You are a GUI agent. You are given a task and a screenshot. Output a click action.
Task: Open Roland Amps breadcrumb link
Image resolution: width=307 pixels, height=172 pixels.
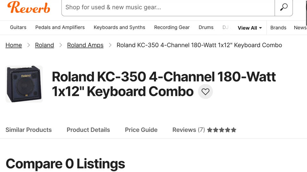click(85, 45)
